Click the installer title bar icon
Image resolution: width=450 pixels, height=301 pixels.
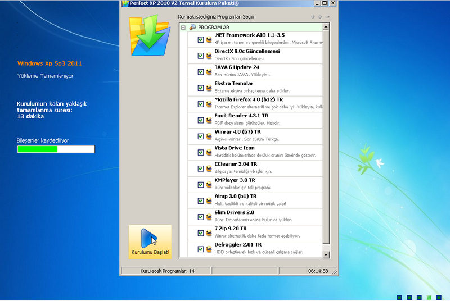tap(125, 3)
